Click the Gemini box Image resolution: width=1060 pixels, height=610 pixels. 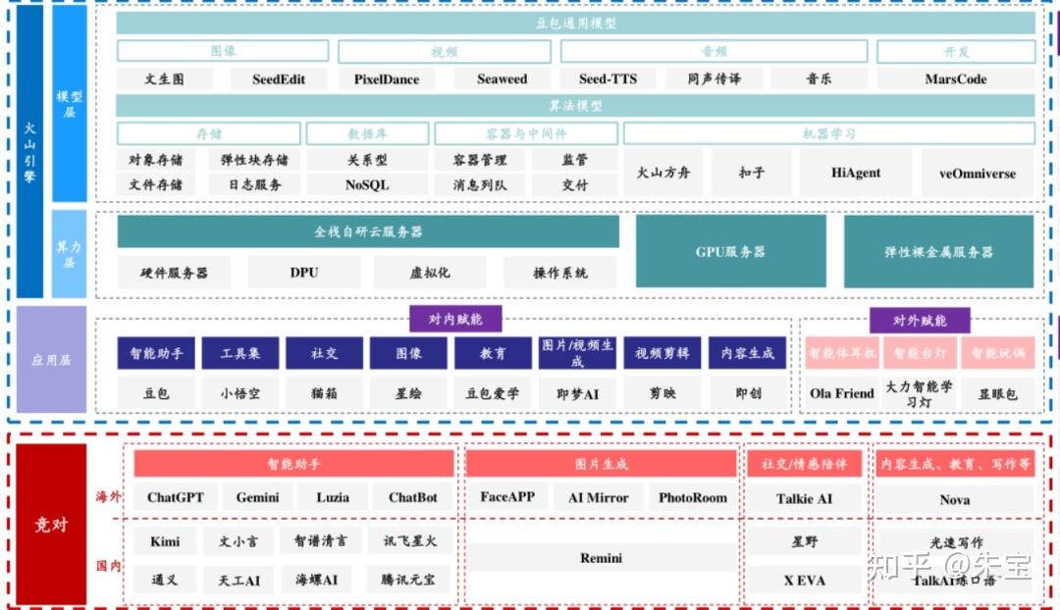coord(257,497)
